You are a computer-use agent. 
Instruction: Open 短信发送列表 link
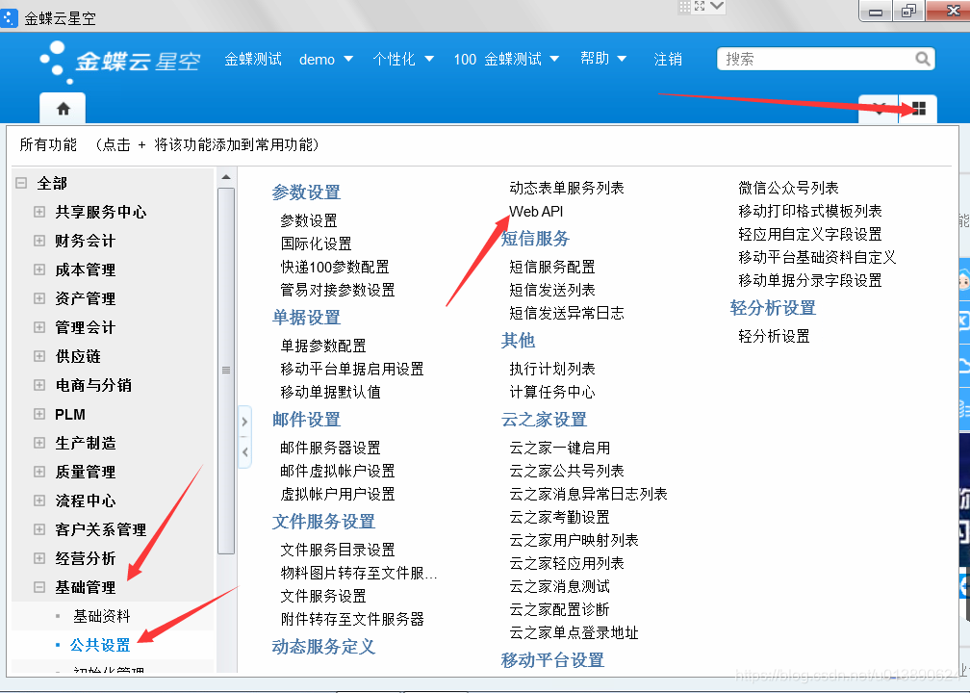coord(552,291)
